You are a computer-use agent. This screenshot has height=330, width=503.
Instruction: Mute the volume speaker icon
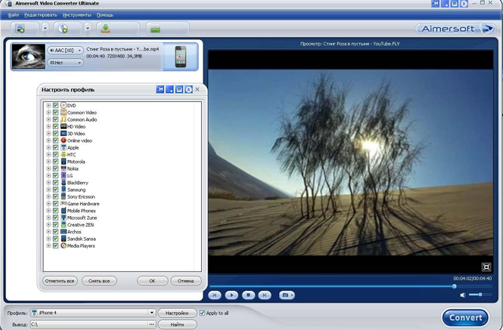463,295
